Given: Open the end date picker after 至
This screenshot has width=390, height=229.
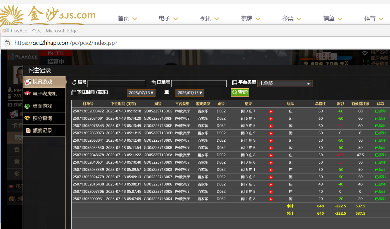Looking at the screenshot, I should point(190,93).
